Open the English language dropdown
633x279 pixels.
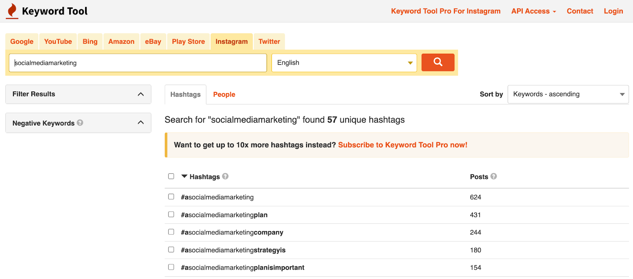tap(344, 63)
